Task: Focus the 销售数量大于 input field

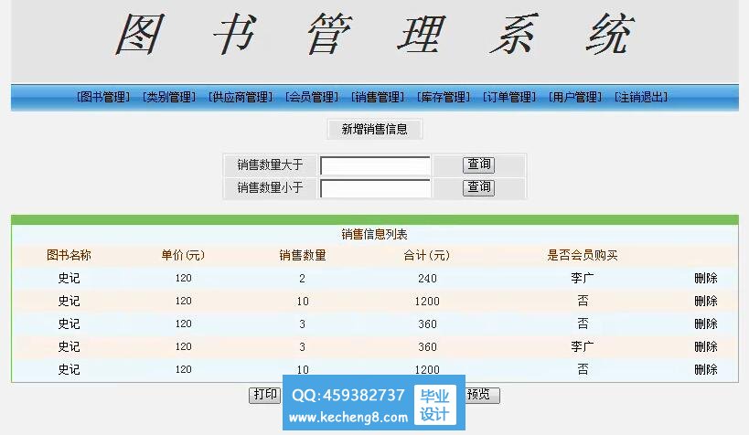Action: [x=376, y=165]
